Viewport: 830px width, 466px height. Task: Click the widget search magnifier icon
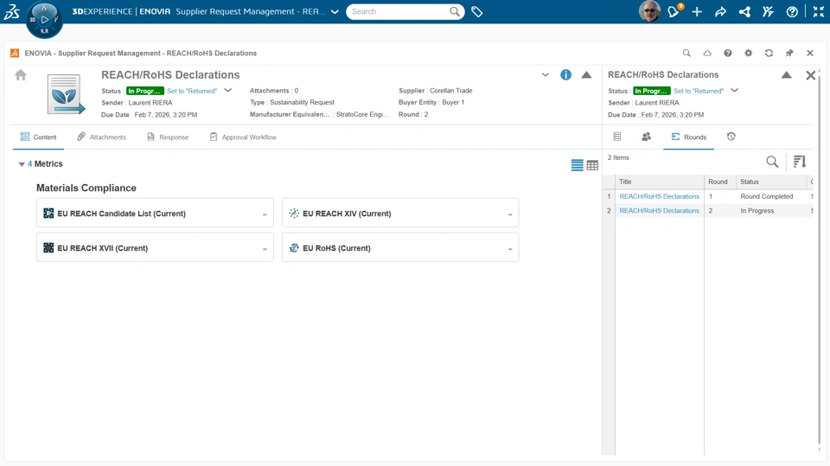tap(686, 53)
